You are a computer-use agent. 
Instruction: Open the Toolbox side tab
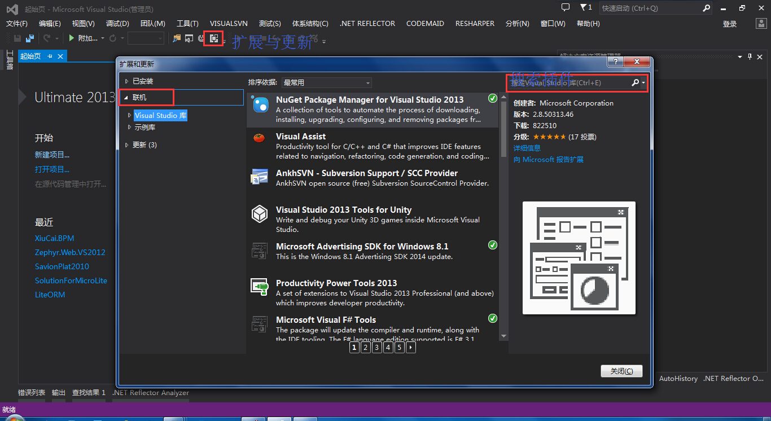click(x=10, y=60)
